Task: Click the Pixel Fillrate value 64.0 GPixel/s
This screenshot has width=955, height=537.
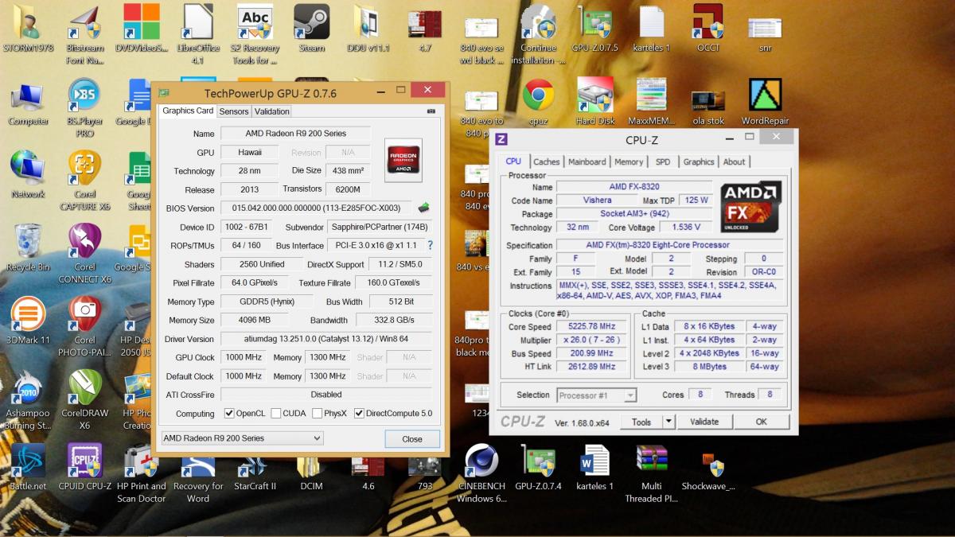Action: 255,282
